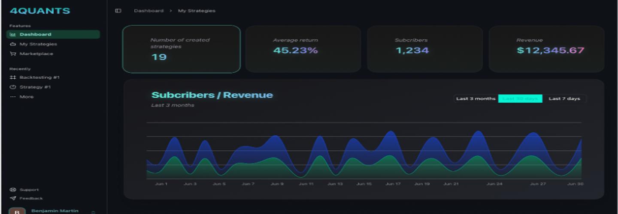Go to Dashboard in the breadcrumb
The image size is (618, 214).
(x=148, y=11)
